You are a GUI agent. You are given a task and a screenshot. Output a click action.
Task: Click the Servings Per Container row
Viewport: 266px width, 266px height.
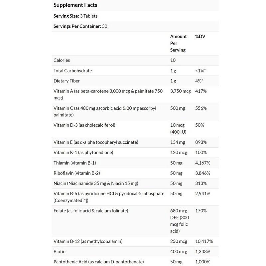(x=82, y=26)
